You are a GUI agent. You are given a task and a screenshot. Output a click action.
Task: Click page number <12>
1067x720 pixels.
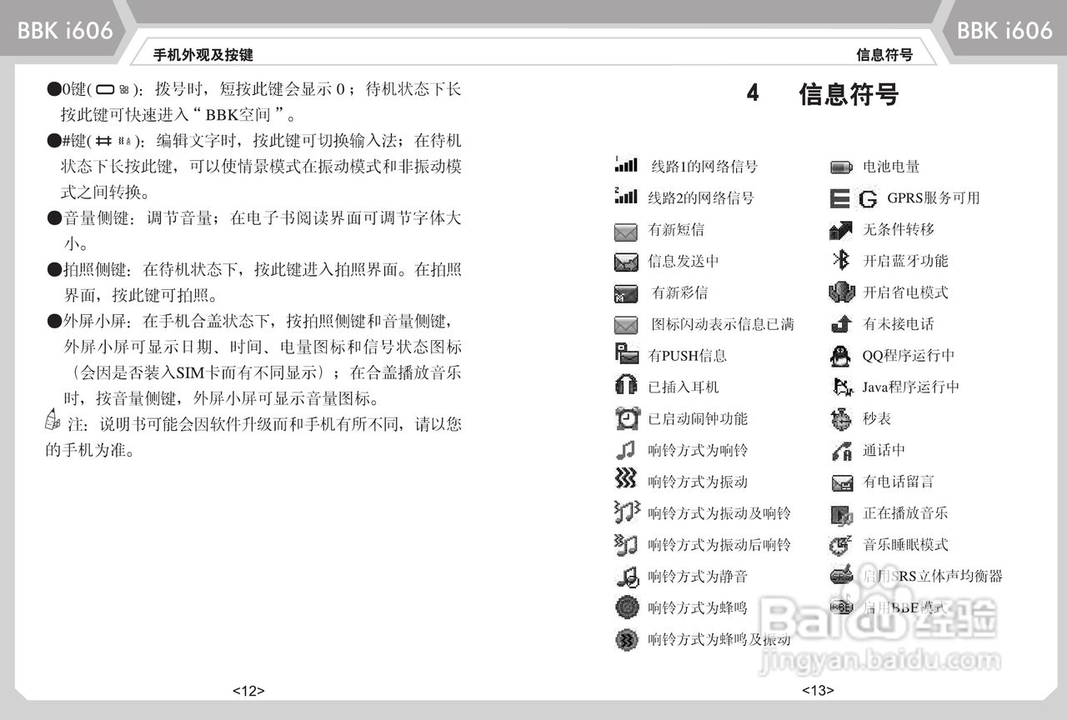[248, 691]
